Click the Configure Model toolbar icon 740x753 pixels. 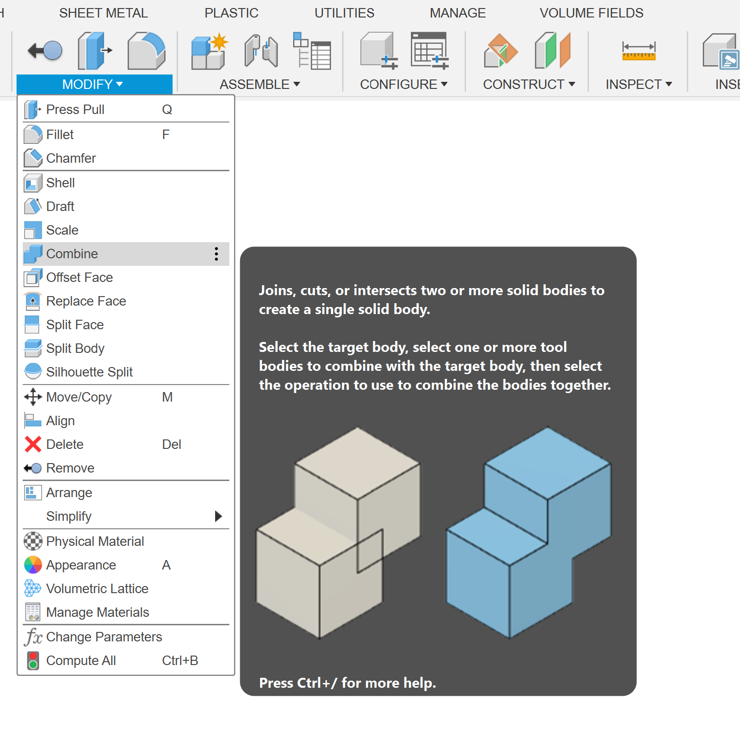379,51
